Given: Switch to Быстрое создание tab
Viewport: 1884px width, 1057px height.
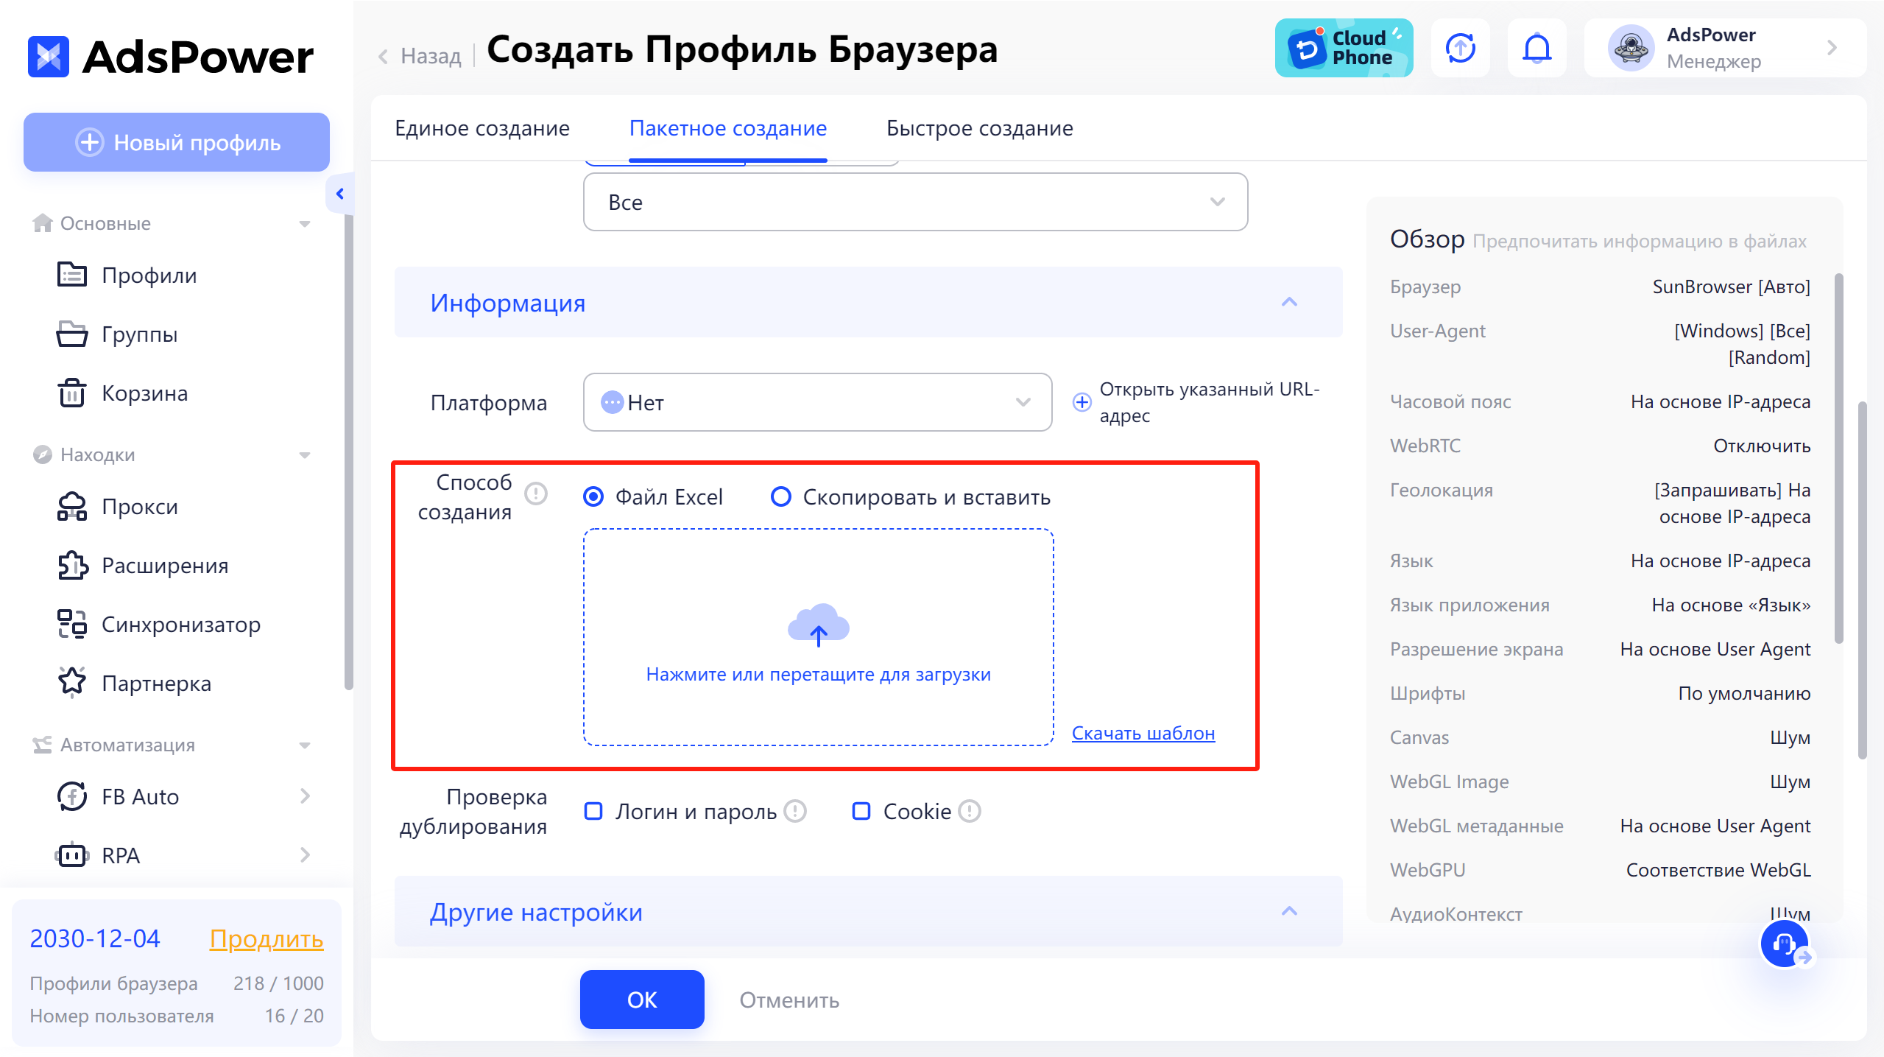Looking at the screenshot, I should pyautogui.click(x=980, y=128).
